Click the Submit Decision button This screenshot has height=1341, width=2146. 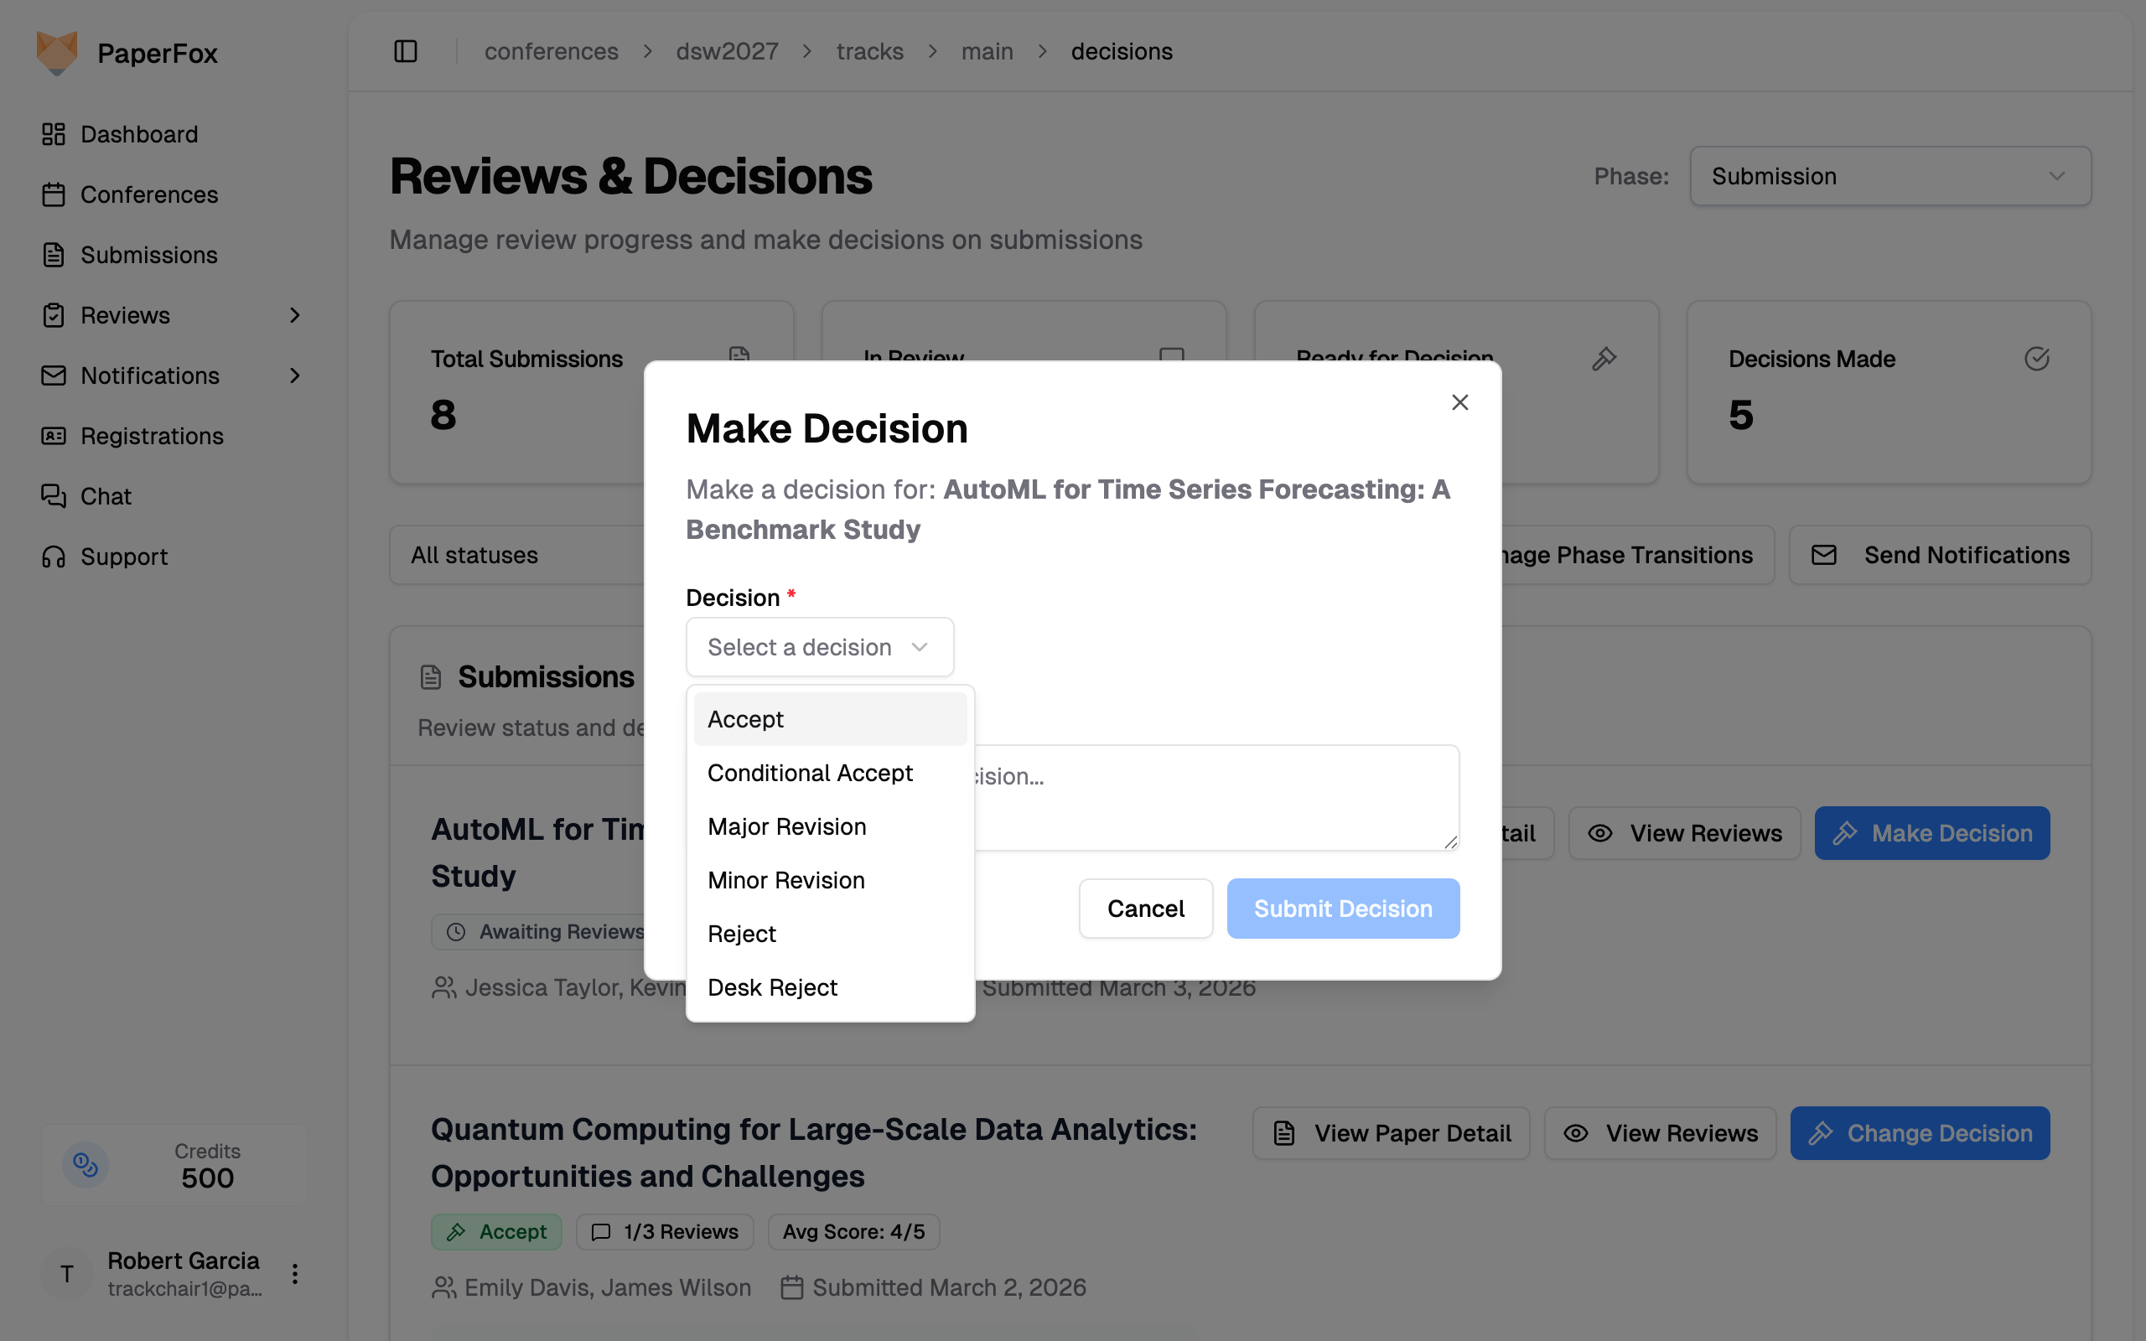(x=1343, y=909)
